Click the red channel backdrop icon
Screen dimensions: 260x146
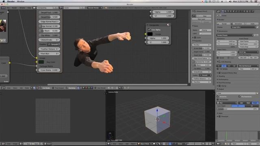(x=86, y=88)
